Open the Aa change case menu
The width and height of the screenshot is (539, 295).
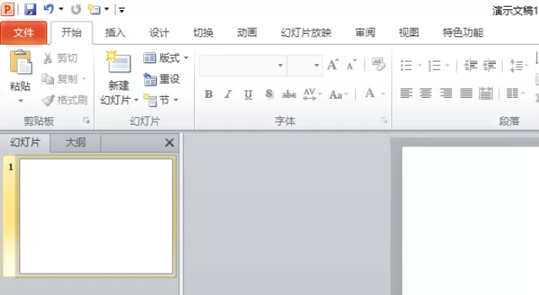coord(339,94)
